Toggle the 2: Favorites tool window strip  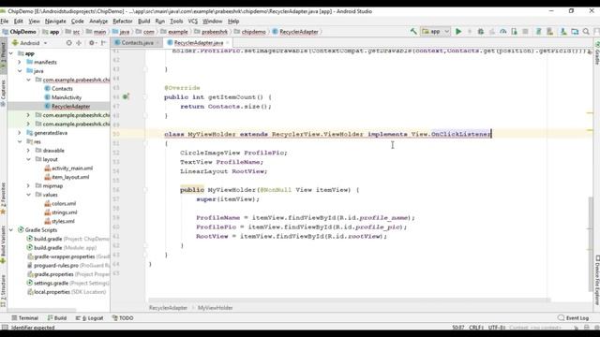(3, 198)
